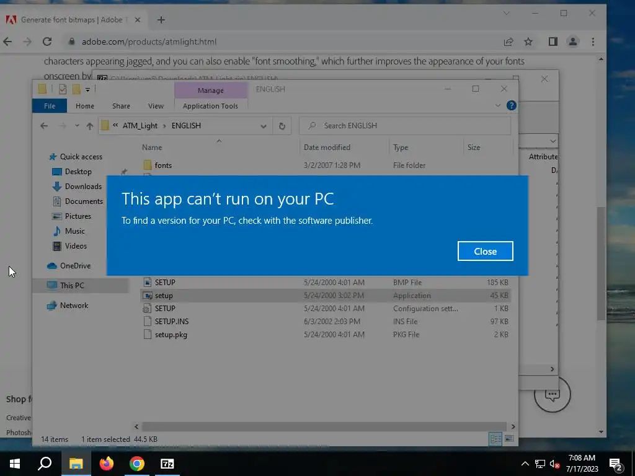Select the setup Application file icon
The height and width of the screenshot is (476, 635).
[148, 296]
